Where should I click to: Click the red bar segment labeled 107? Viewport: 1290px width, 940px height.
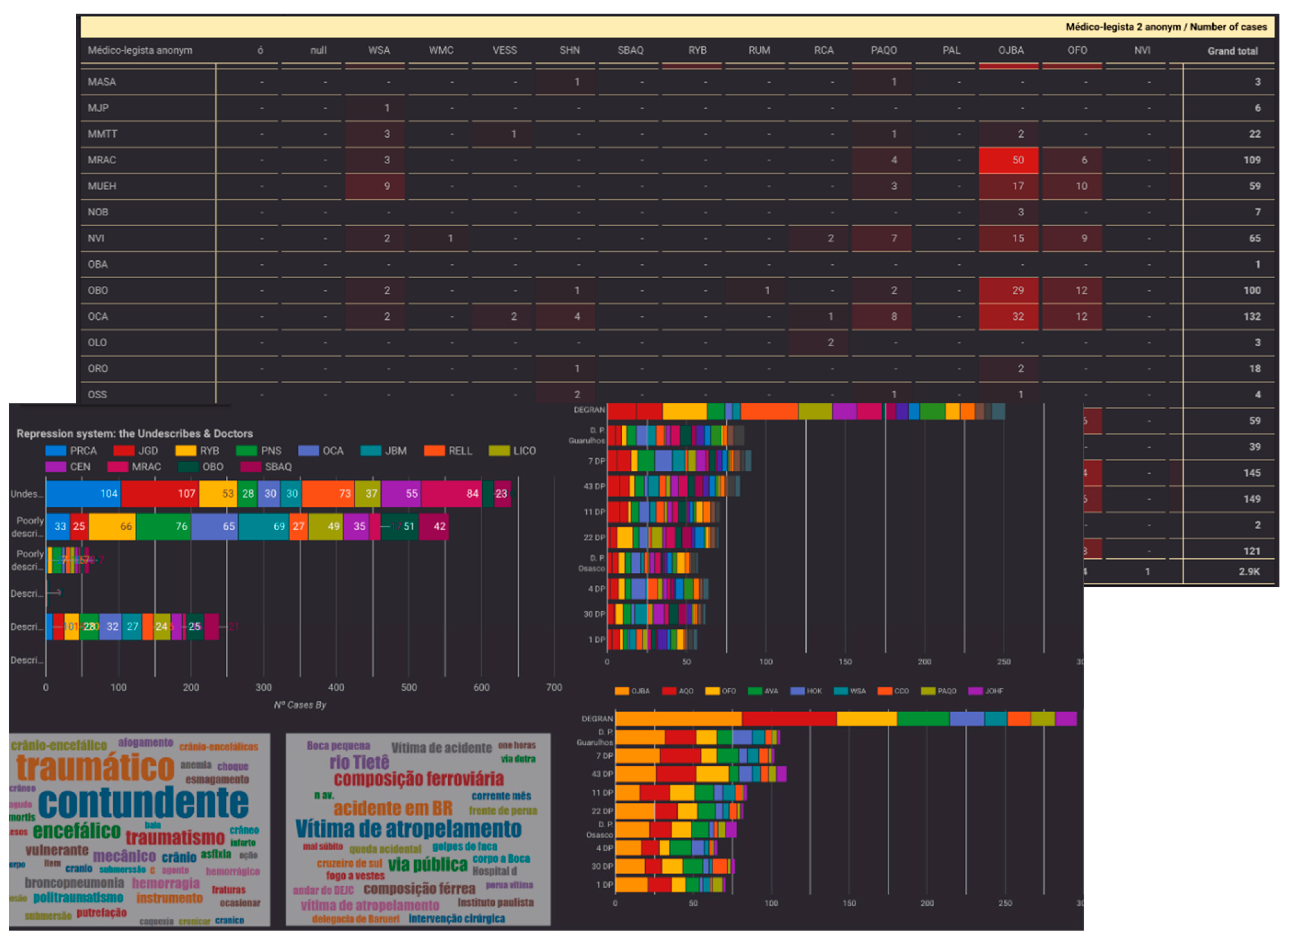click(x=159, y=493)
